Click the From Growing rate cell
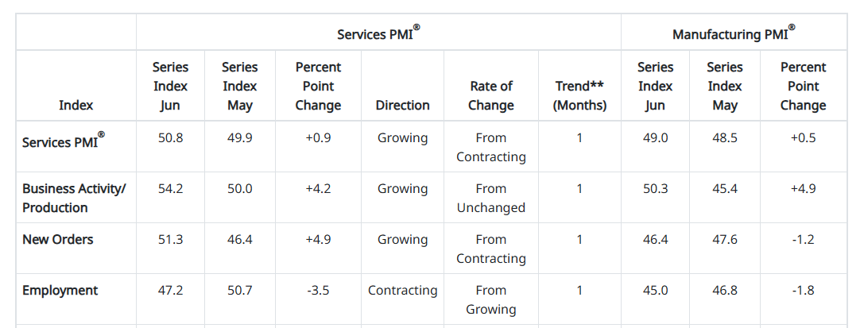The width and height of the screenshot is (864, 328). click(490, 299)
